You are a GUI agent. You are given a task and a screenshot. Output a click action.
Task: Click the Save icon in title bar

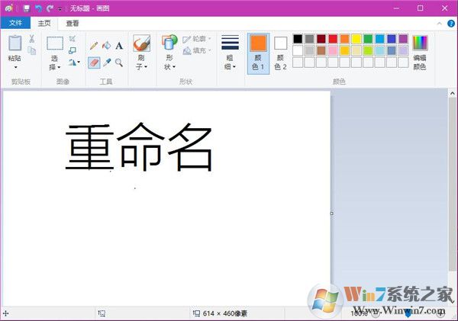(x=26, y=8)
